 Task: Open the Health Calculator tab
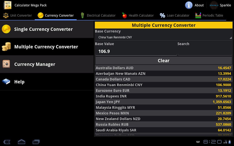(137, 15)
